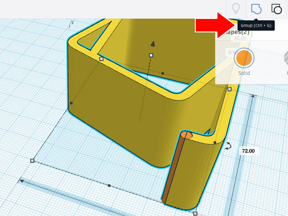Click the black midpoint handle on the bottom dashed edge
288x216 pixels.
tap(109, 185)
